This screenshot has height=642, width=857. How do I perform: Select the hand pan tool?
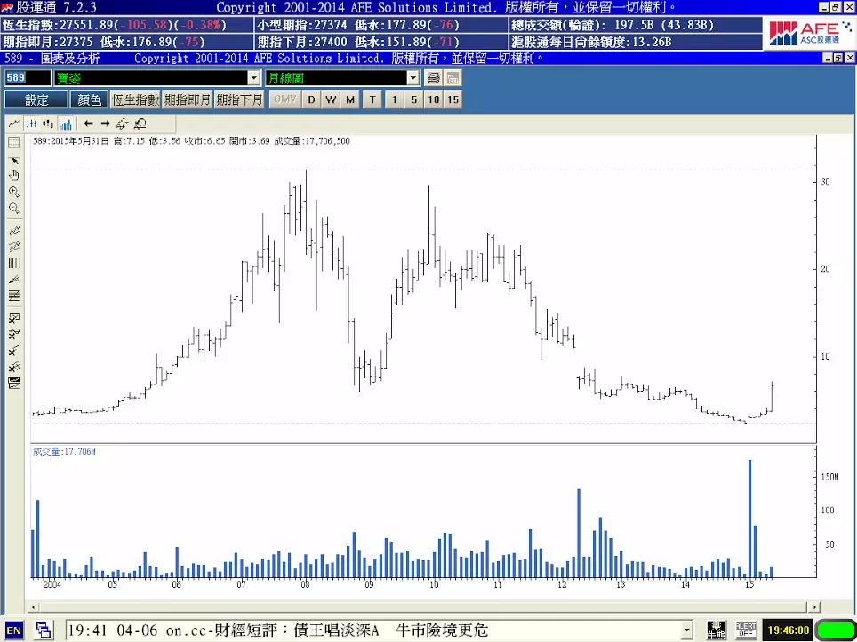(x=14, y=175)
